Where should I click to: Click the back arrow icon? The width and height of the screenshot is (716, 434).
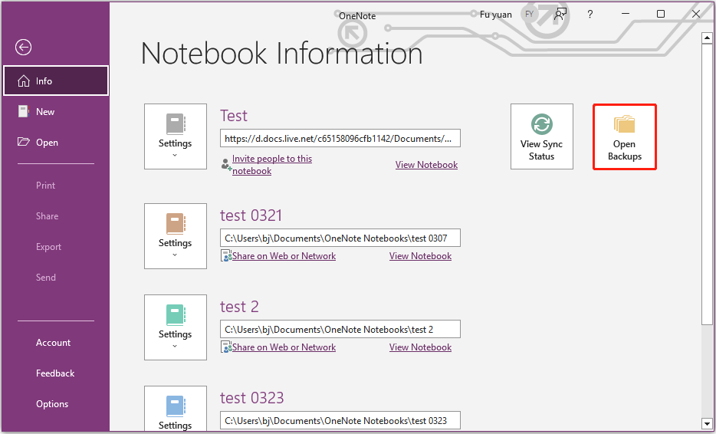coord(23,47)
